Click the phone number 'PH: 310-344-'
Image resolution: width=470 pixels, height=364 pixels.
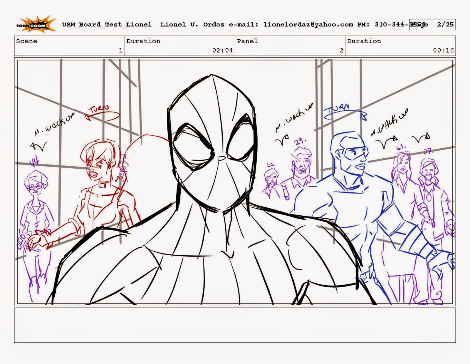pos(383,24)
